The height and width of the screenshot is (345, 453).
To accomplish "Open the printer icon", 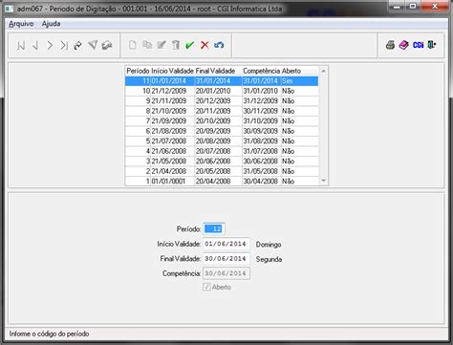I will (x=390, y=45).
